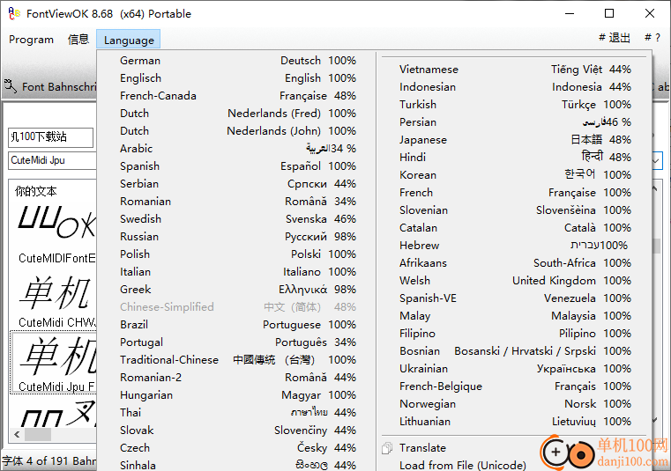
Task: Select German Deutsch language
Action: (x=236, y=61)
